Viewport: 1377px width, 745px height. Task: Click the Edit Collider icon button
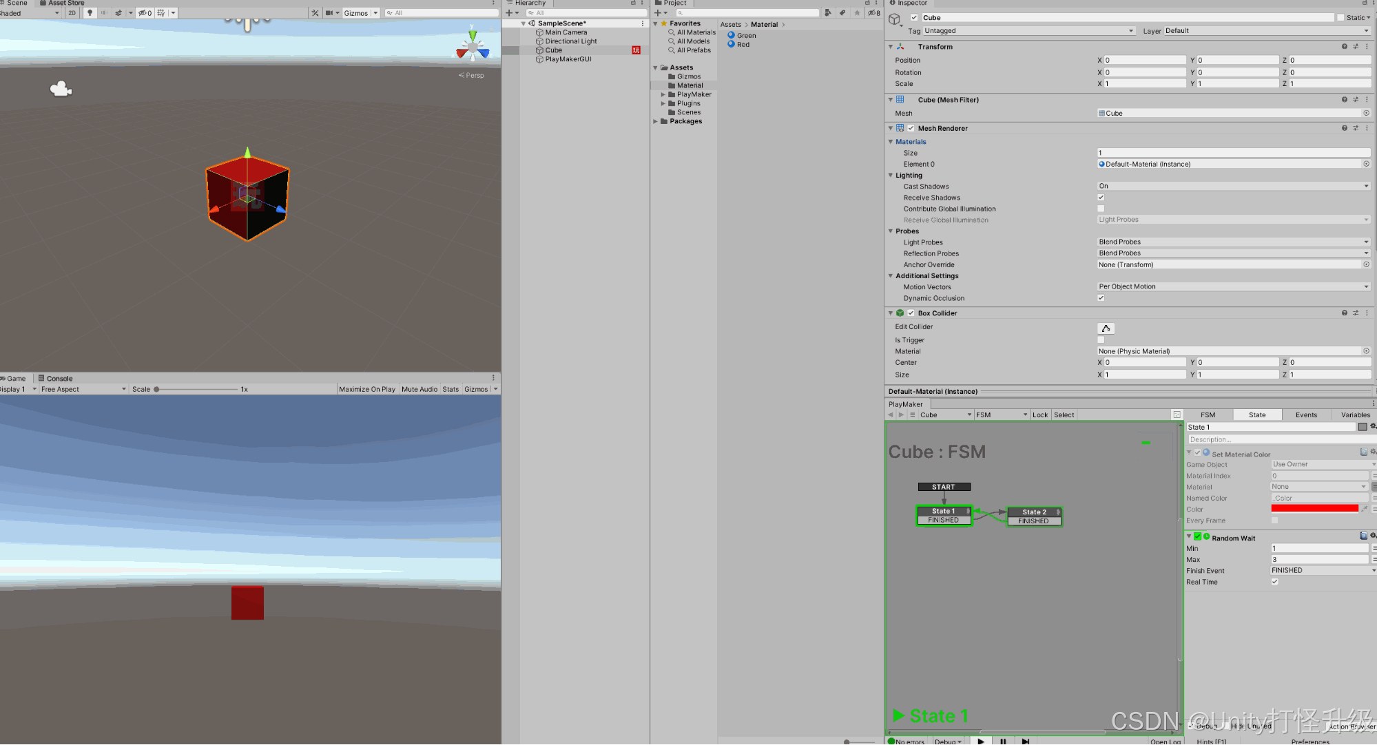[1106, 328]
